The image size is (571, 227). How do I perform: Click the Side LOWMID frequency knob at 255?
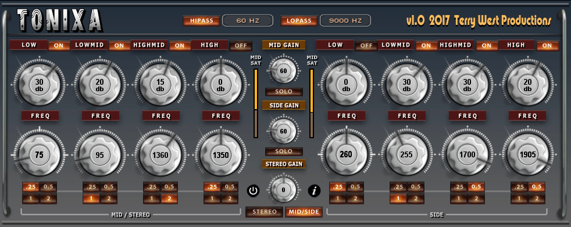(406, 154)
